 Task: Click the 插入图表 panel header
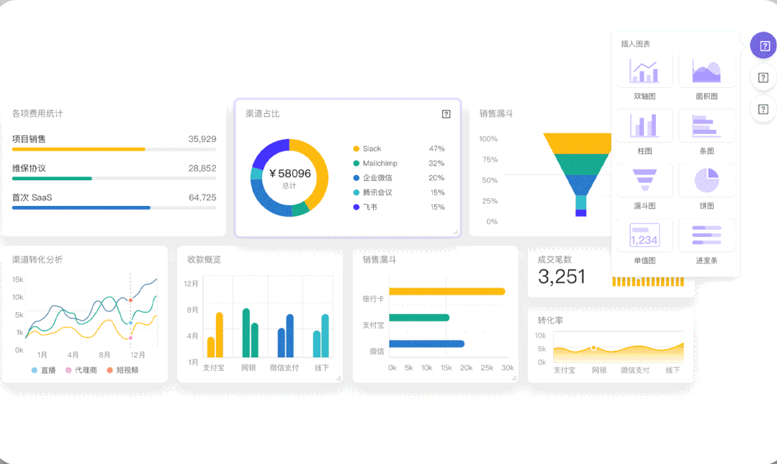pyautogui.click(x=635, y=43)
